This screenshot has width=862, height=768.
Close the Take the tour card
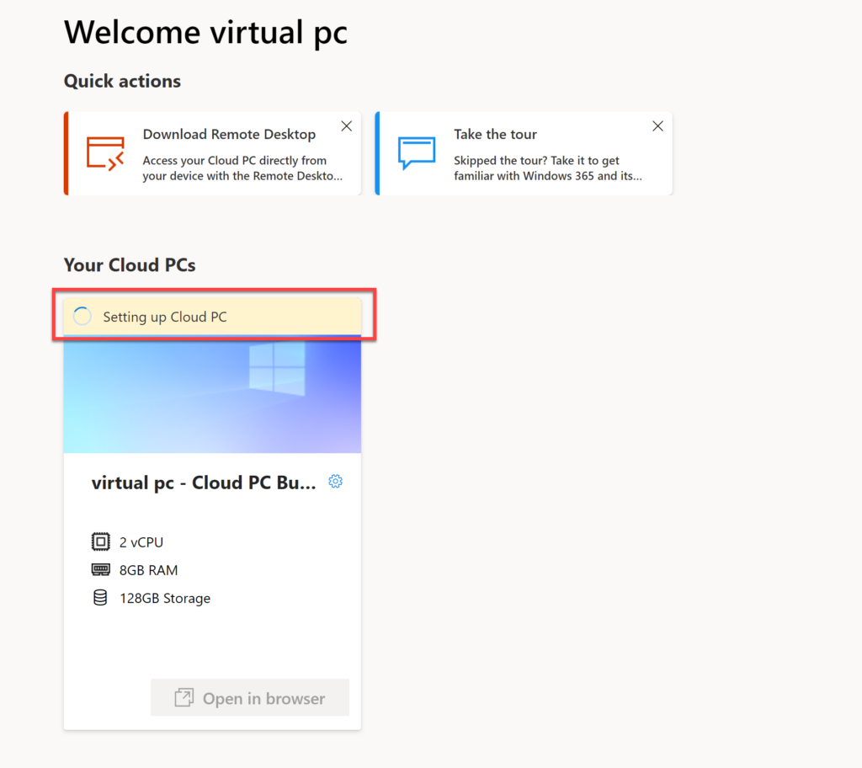coord(657,126)
